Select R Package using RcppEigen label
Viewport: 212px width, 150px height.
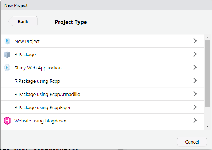pos(43,107)
